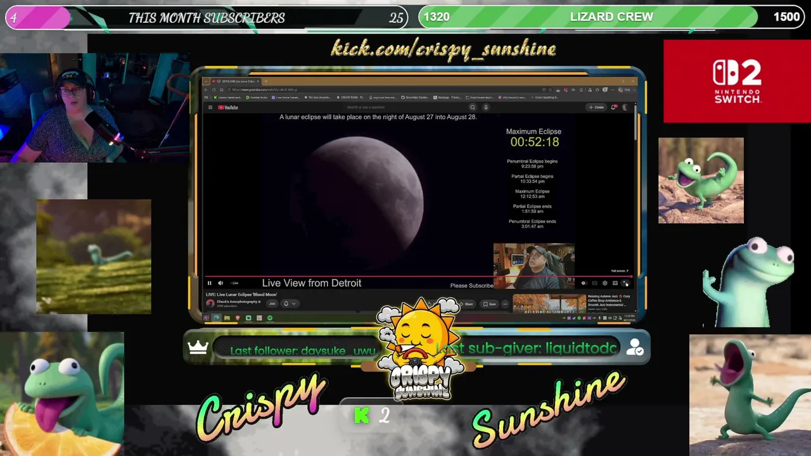
Task: Click the Relaxing Autumn Jazz video title
Action: (x=610, y=300)
